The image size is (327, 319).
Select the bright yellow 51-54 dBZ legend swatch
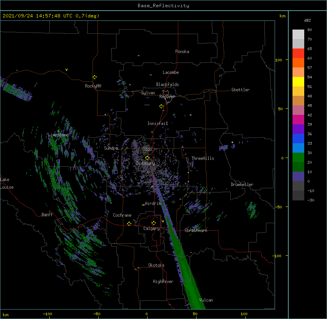point(298,81)
